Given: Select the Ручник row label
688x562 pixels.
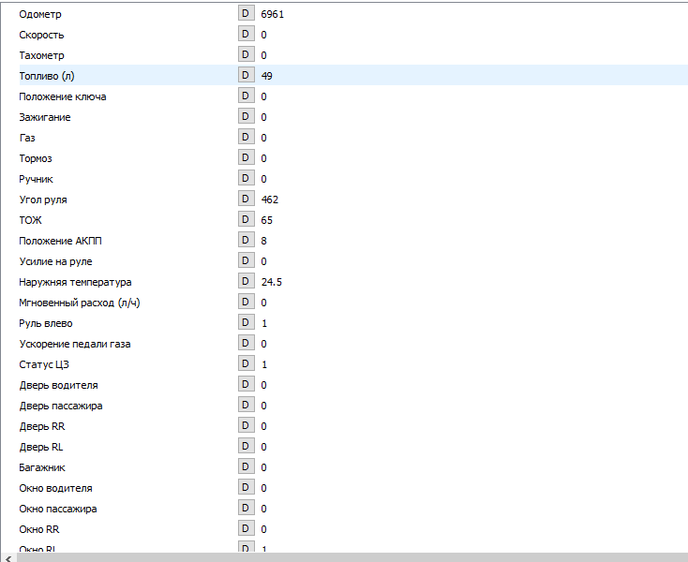Looking at the screenshot, I should coord(36,179).
